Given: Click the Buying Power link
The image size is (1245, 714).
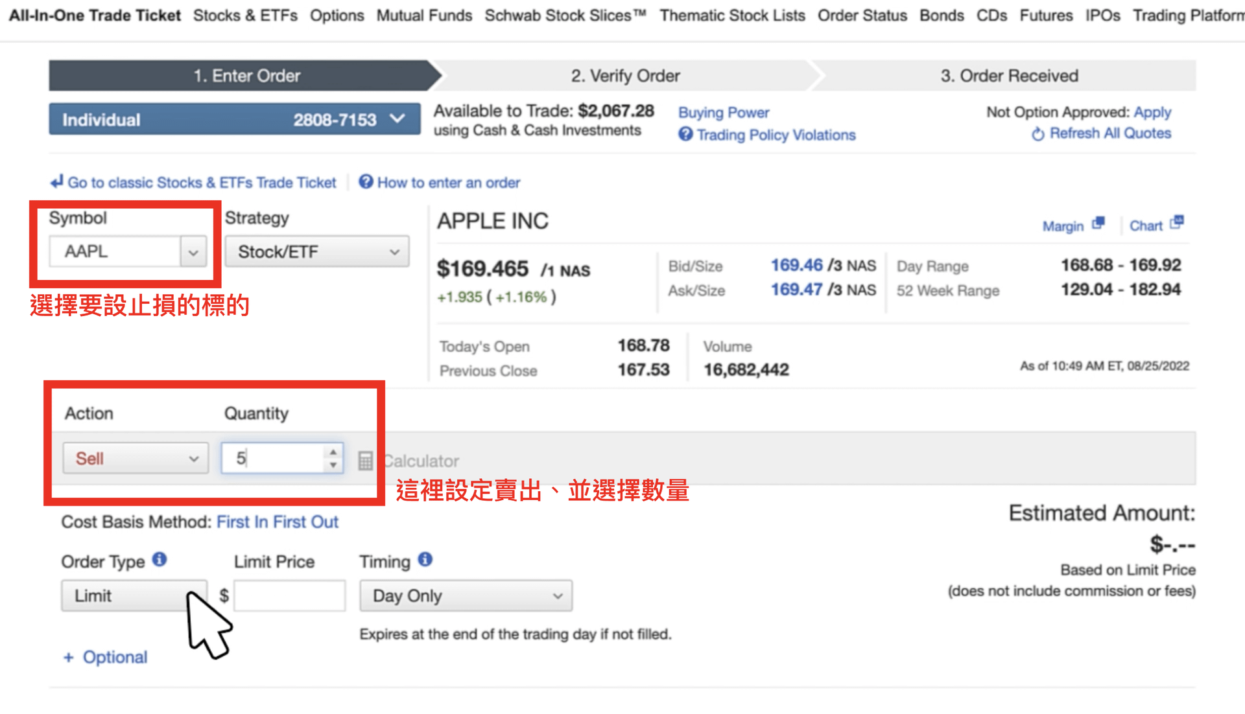Looking at the screenshot, I should 723,113.
